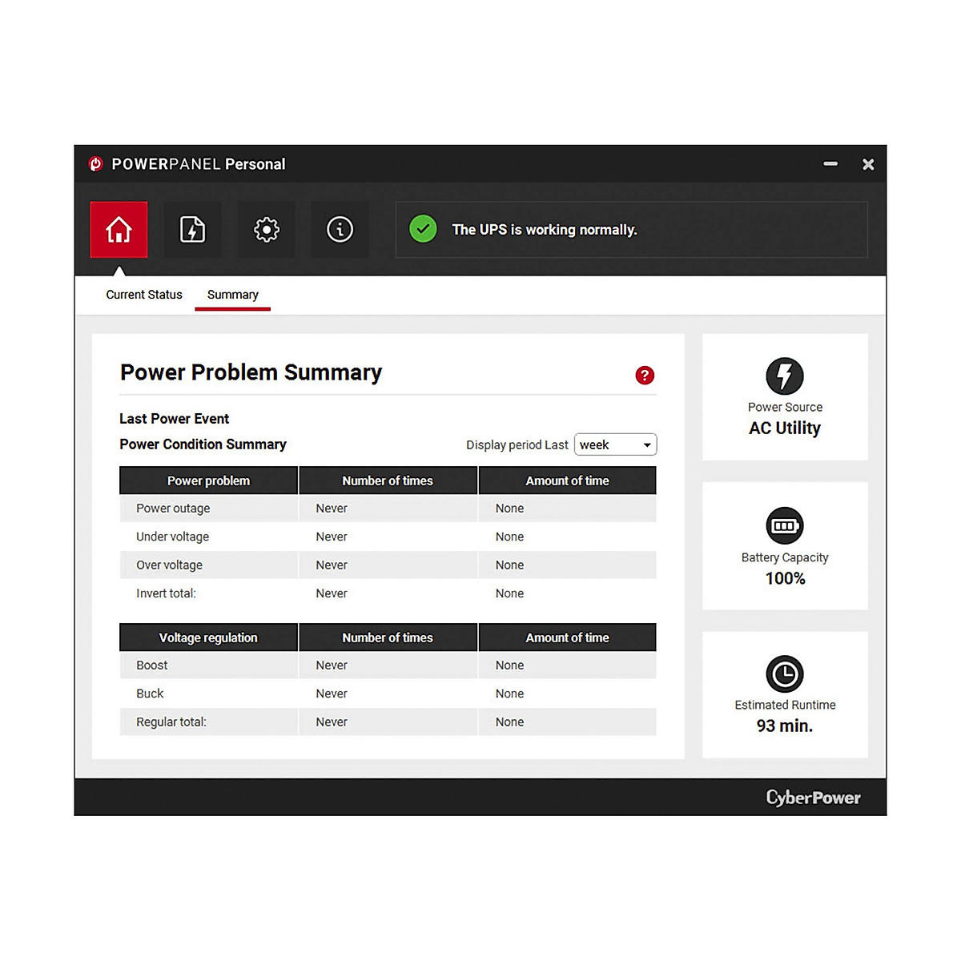Image resolution: width=961 pixels, height=961 pixels.
Task: Minimize the PowerPanel window
Action: point(830,164)
